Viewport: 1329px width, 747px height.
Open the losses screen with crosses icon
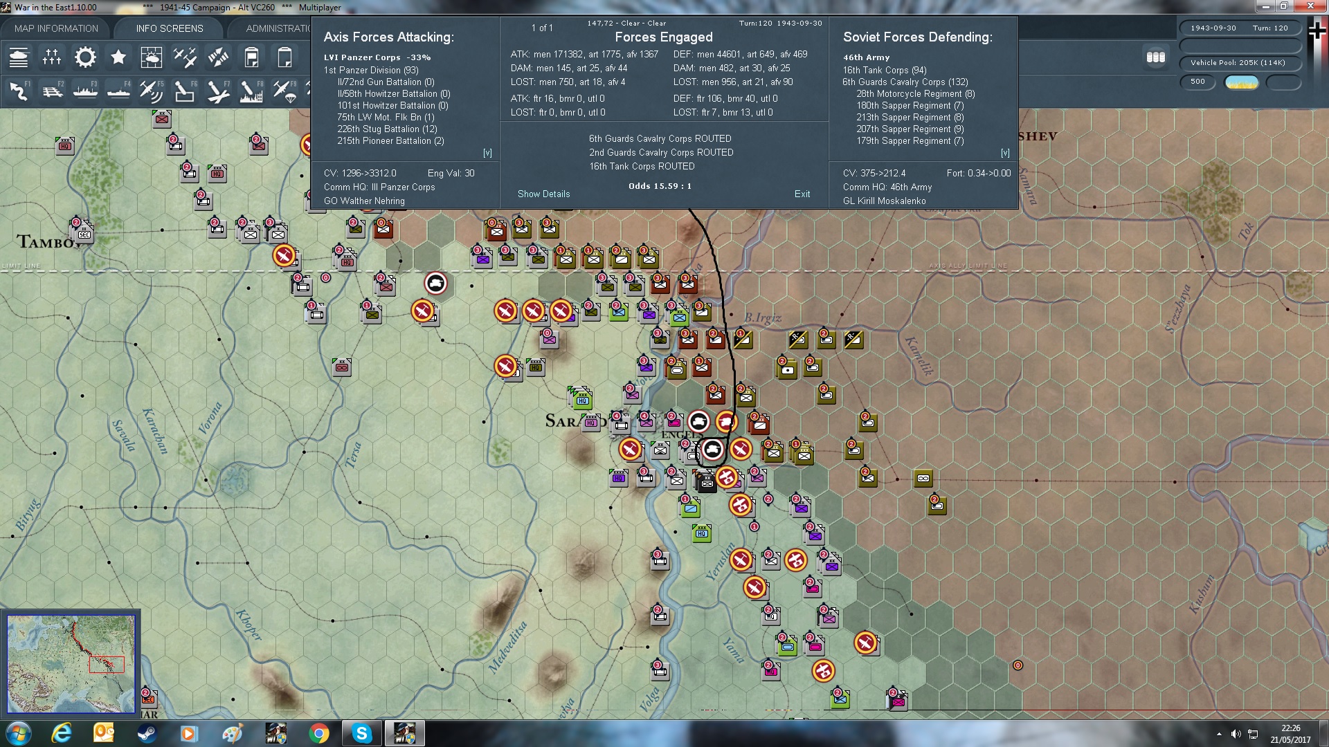[x=52, y=57]
